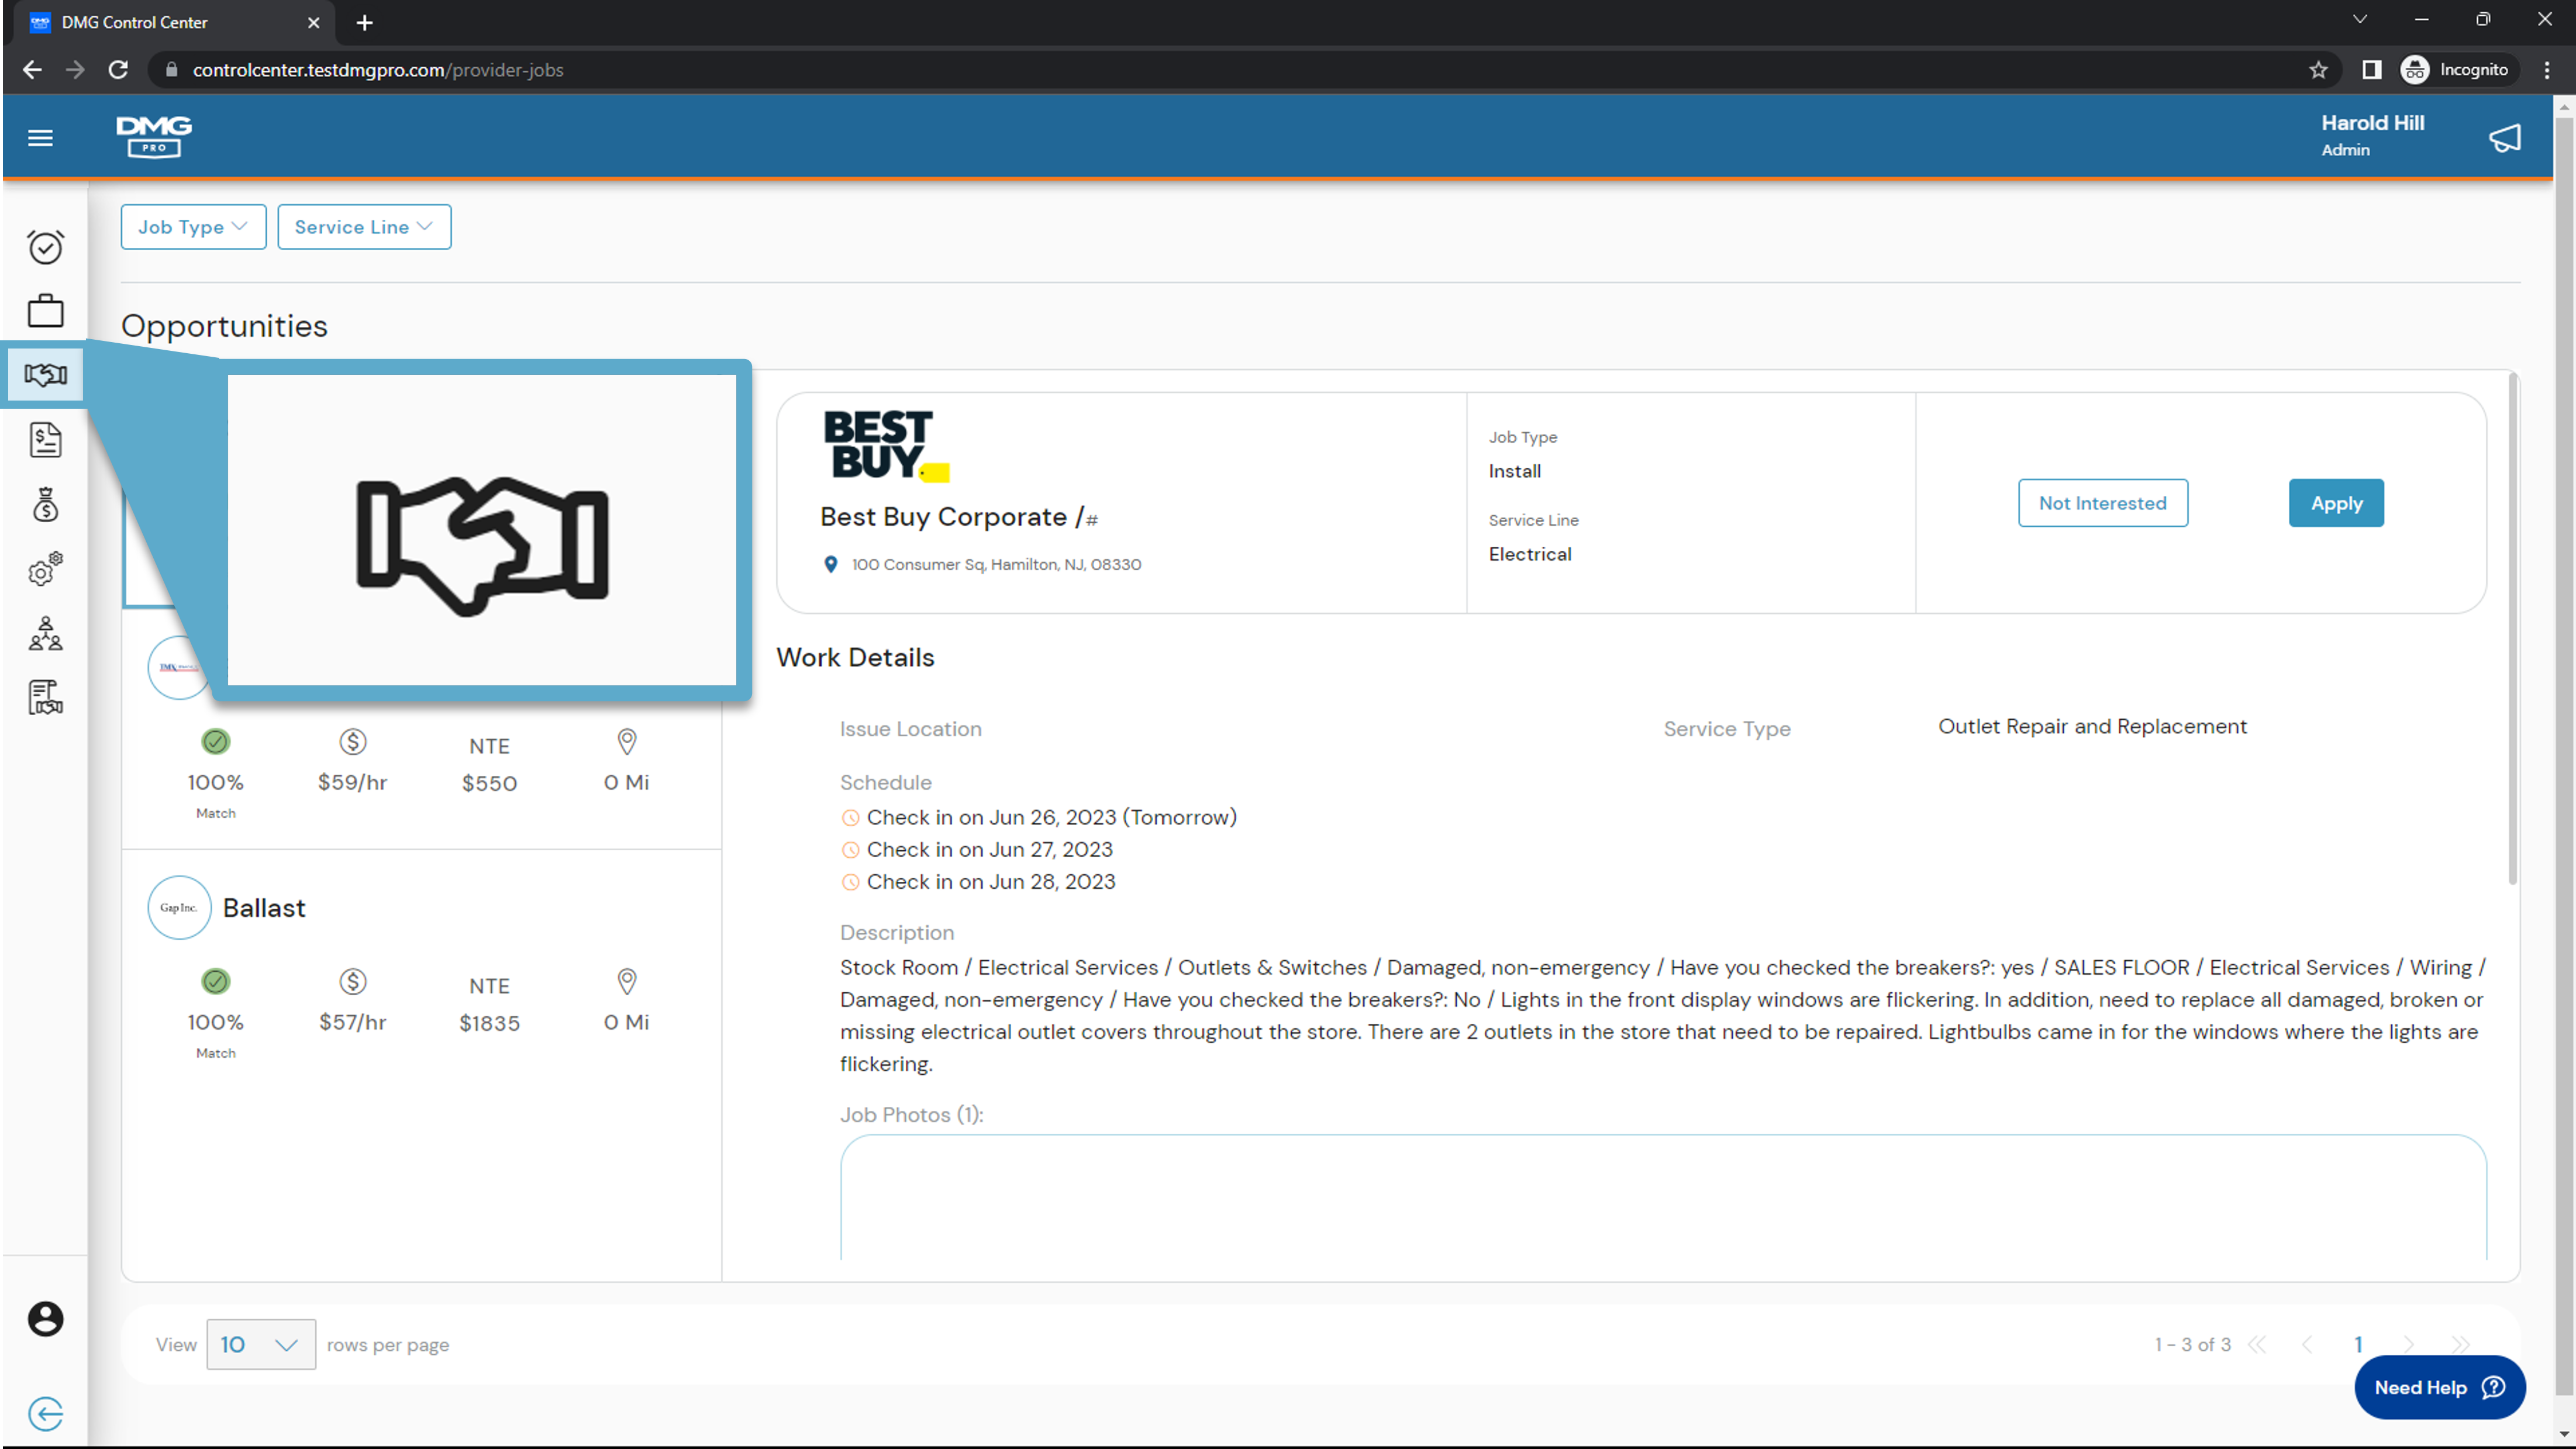The image size is (2576, 1449).
Task: Click Not Interested on the Best Buy opportunity
Action: [x=2103, y=503]
